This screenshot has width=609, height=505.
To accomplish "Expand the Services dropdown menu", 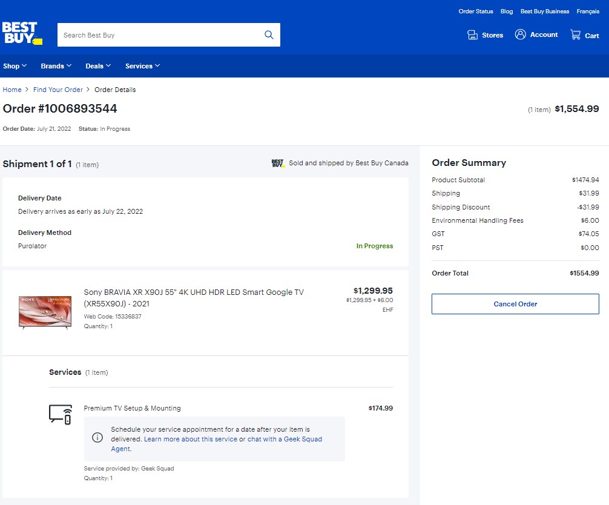I will click(x=142, y=66).
